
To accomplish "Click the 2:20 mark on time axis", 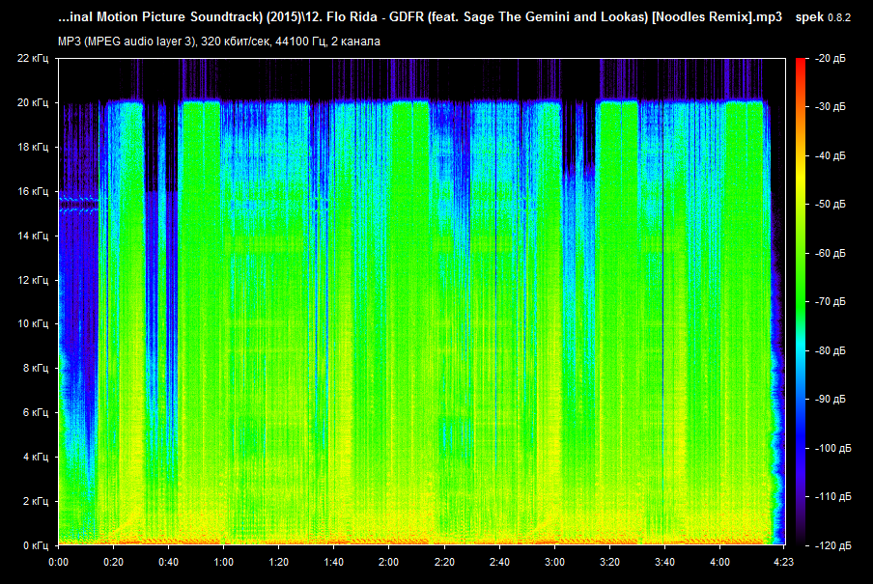I will coord(444,561).
